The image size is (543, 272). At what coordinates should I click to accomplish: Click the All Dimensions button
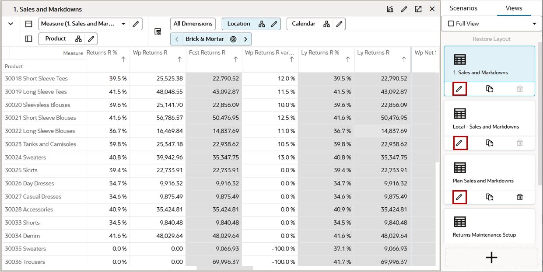pos(193,24)
